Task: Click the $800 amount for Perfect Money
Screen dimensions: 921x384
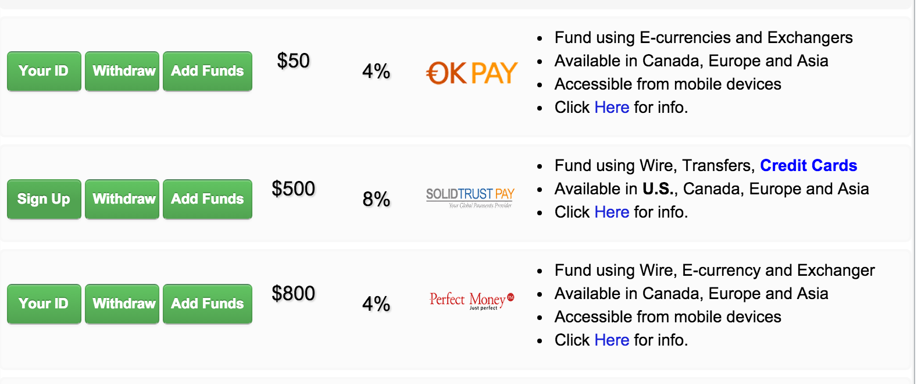Action: point(293,293)
